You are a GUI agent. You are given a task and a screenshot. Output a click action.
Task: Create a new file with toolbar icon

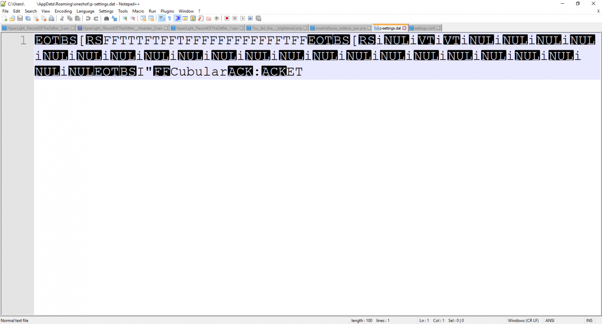tap(5, 19)
